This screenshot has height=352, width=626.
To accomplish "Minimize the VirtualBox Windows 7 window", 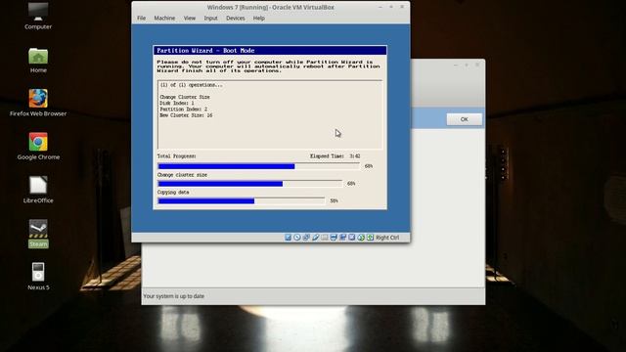I will (x=380, y=7).
